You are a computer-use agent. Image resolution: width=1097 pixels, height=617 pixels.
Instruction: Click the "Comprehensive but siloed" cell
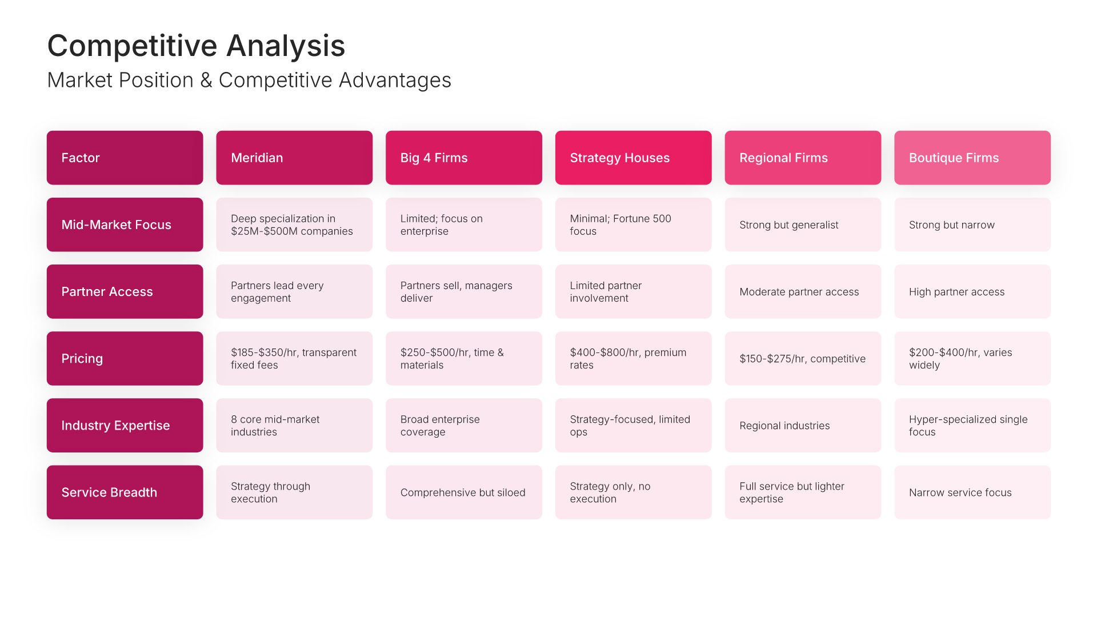[x=463, y=492]
